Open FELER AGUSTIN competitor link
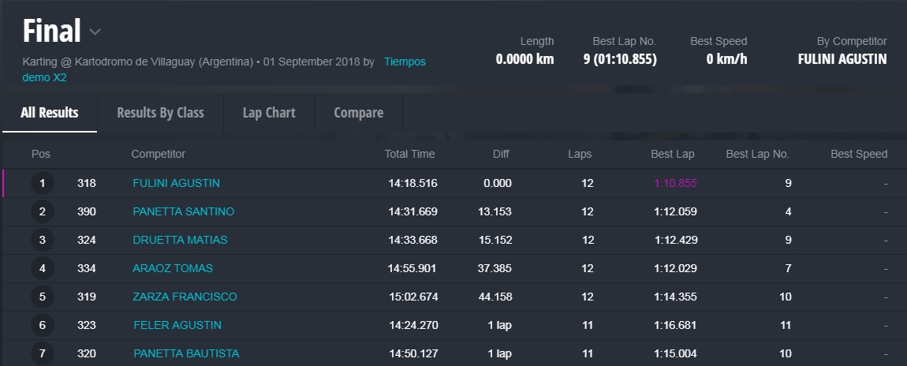This screenshot has width=907, height=366. click(177, 325)
